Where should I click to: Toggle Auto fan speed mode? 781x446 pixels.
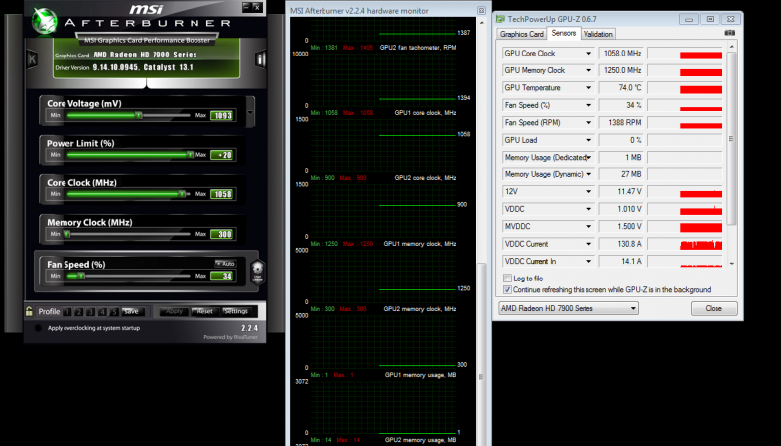pyautogui.click(x=225, y=264)
